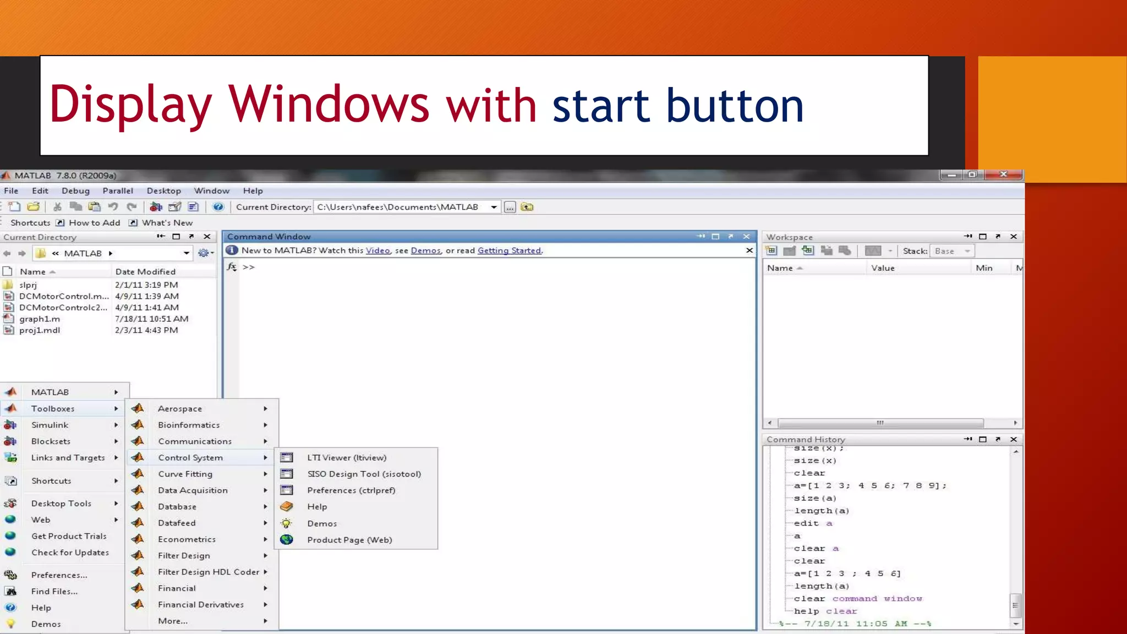The width and height of the screenshot is (1127, 634).
Task: Browse for folder with ellipsis button
Action: (x=510, y=207)
